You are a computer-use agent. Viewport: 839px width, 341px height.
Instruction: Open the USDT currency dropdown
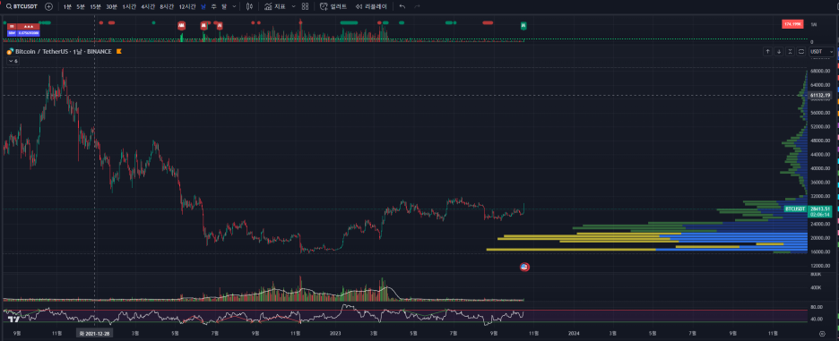pyautogui.click(x=821, y=51)
